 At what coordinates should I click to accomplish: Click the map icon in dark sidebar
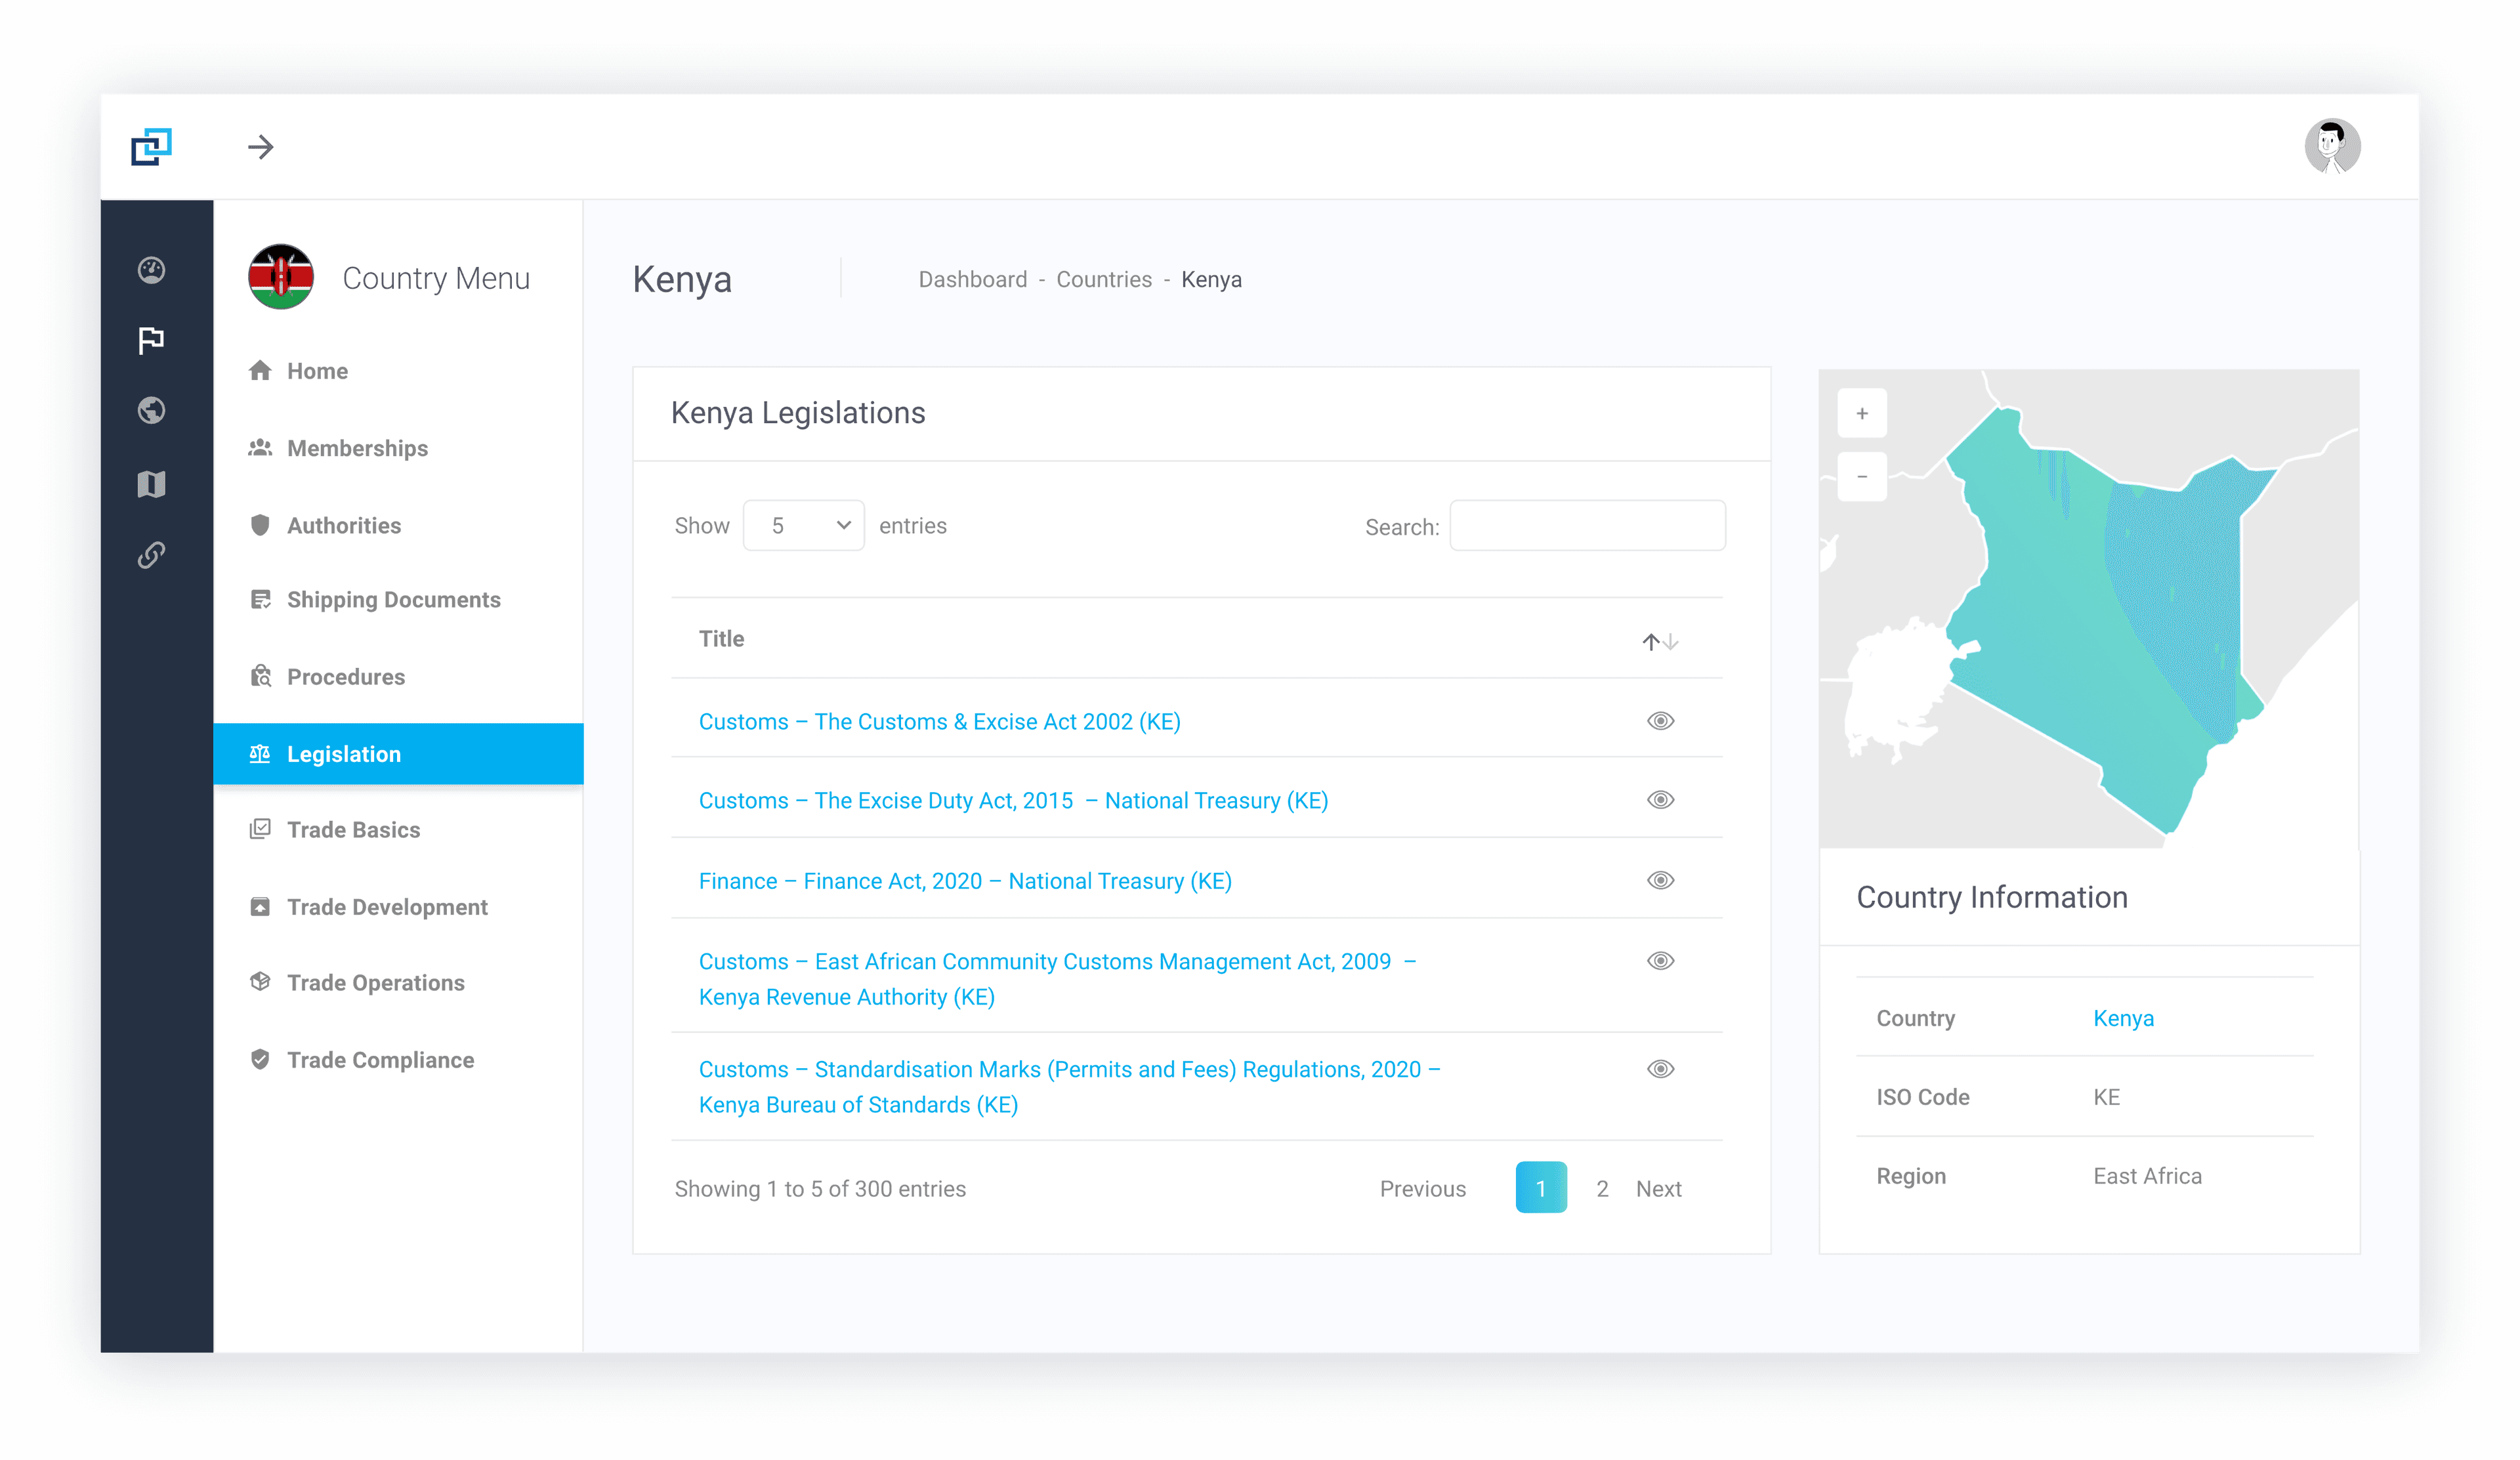[151, 484]
